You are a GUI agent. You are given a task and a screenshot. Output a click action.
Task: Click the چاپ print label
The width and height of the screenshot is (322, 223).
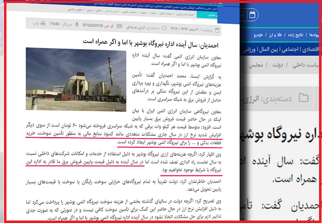(36, 23)
